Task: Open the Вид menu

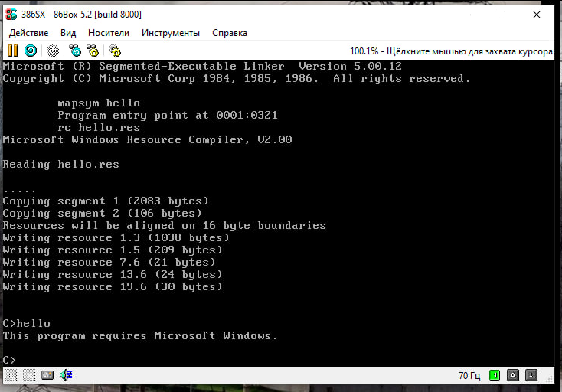Action: (x=68, y=33)
